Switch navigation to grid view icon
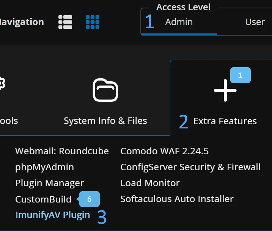This screenshot has width=272, height=231. 93,22
